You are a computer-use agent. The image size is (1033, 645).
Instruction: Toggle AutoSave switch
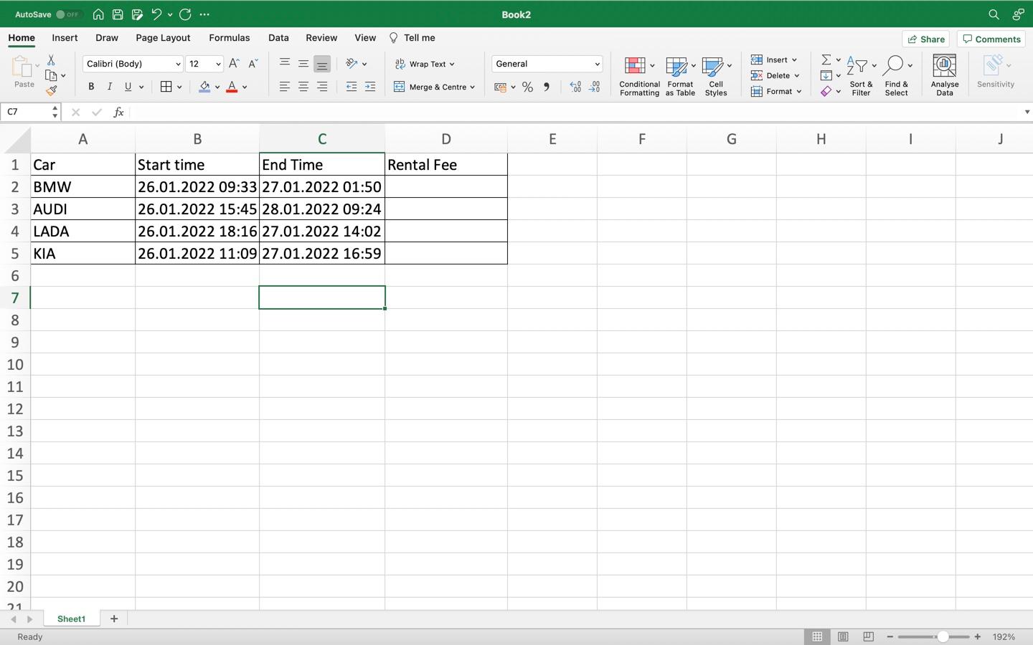coord(69,14)
